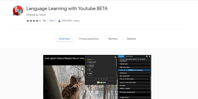198x99 pixels.
Task: Click the highlighted blue subtitle line
Action: click(134, 70)
